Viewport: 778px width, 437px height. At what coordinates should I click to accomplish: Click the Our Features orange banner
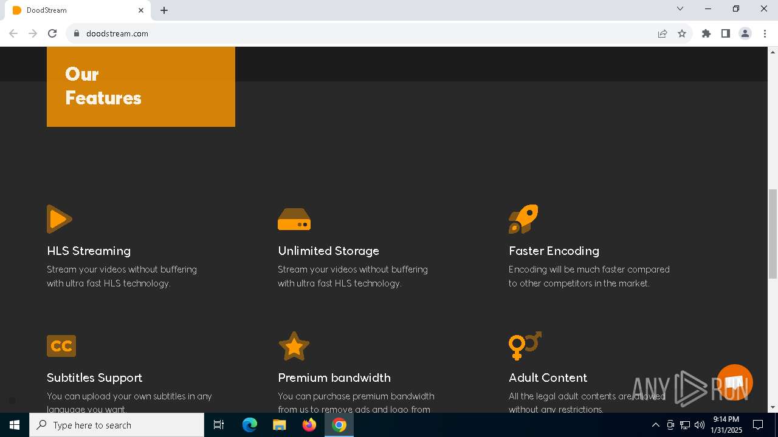(141, 86)
